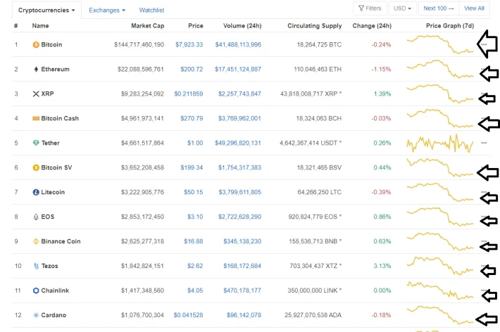This screenshot has height=332, width=500.
Task: Sort by the # rank column header
Action: pos(16,26)
